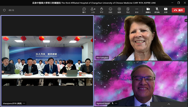Click the side panel arrow at right edge

click(186, 20)
